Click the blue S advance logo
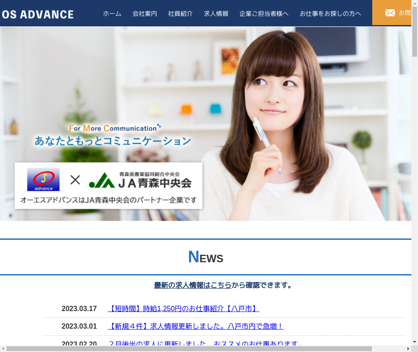Viewport: 418px width, 352px height. [x=43, y=180]
